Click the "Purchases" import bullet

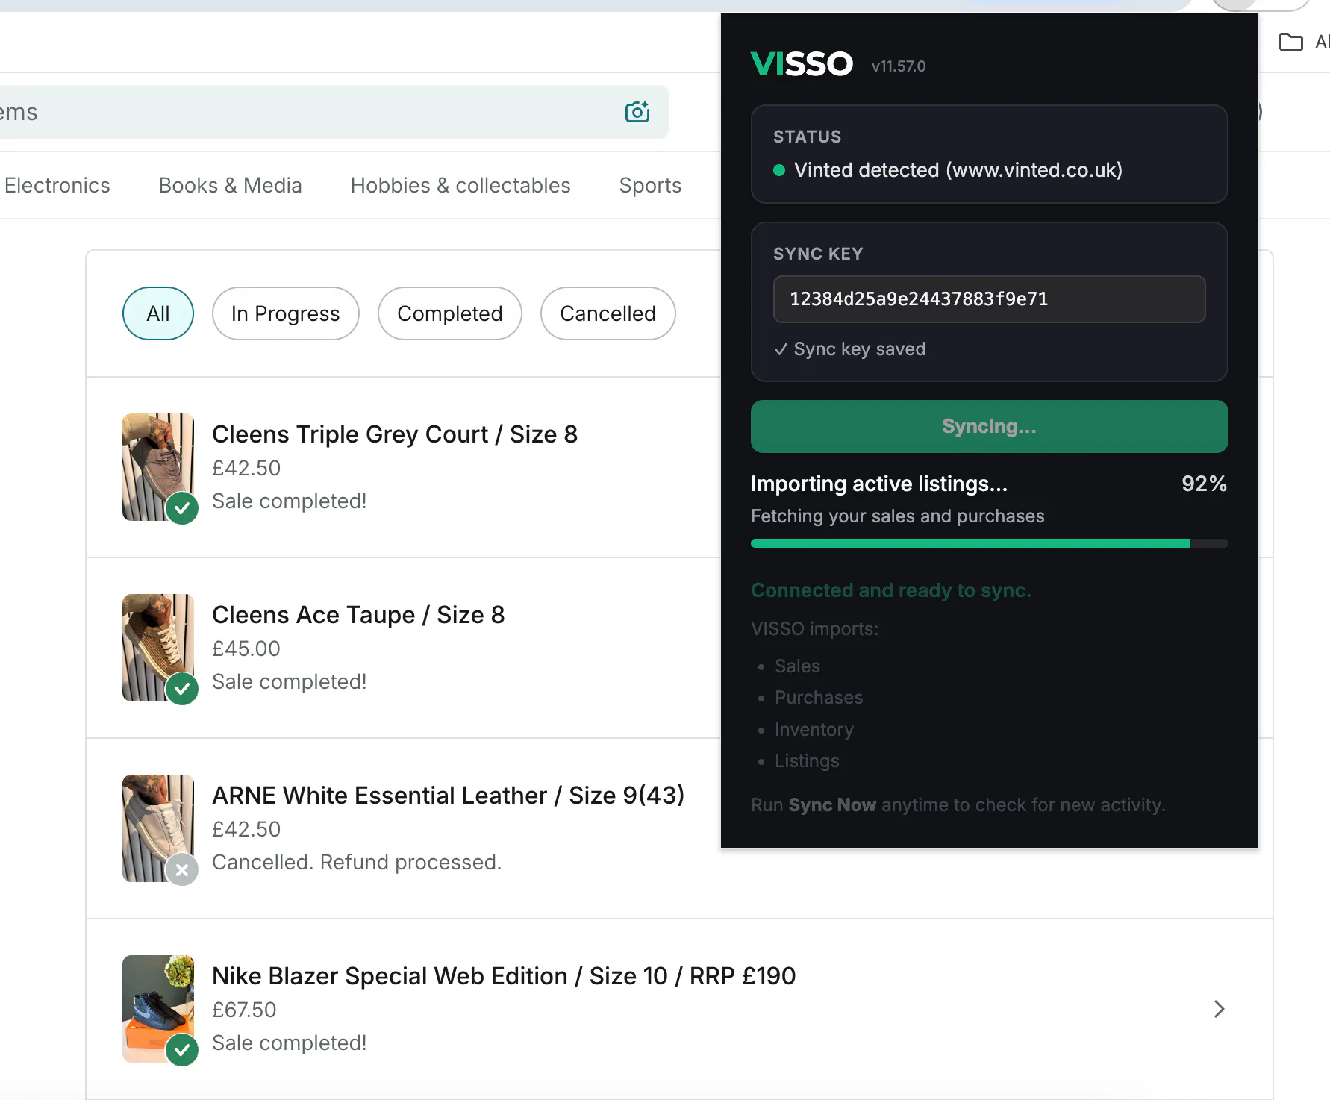819,698
